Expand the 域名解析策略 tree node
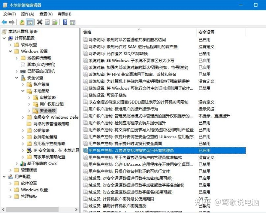Image resolution: width=266 pixels, height=213 pixels. pyautogui.click(x=17, y=58)
